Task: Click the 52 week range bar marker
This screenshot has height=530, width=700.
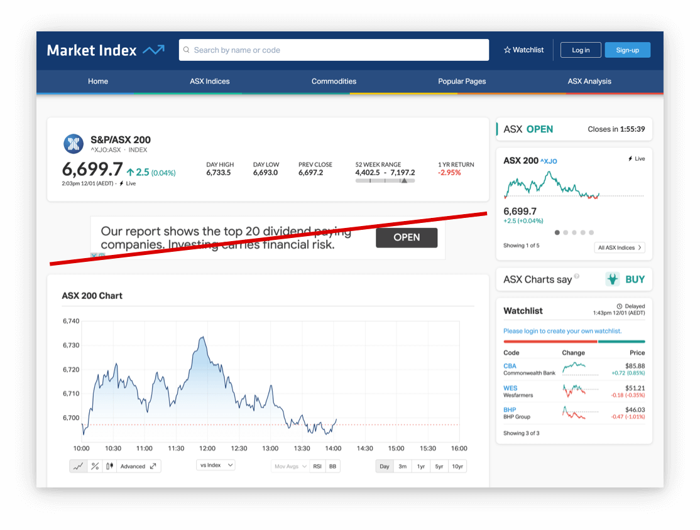Action: [404, 181]
